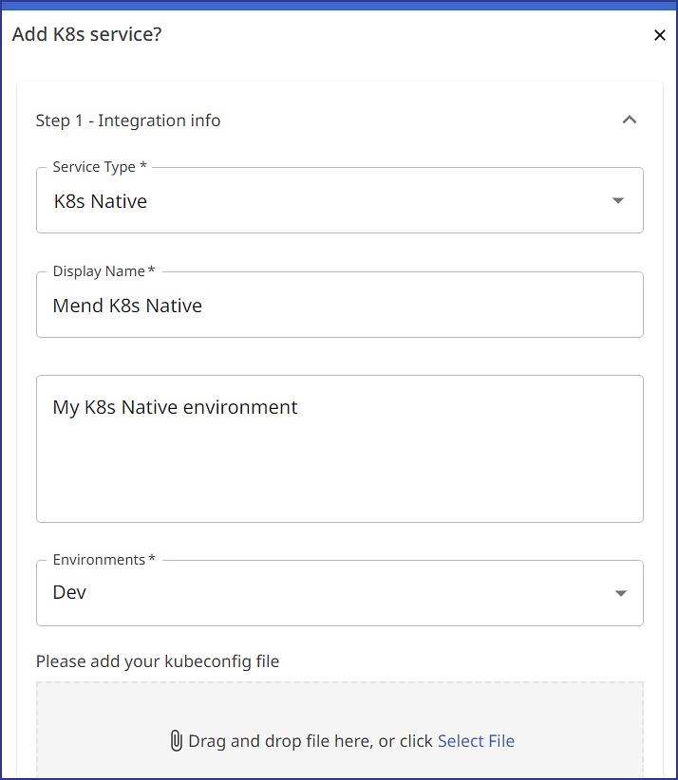Image resolution: width=678 pixels, height=780 pixels.
Task: Click the Display Name field label
Action: coord(103,271)
